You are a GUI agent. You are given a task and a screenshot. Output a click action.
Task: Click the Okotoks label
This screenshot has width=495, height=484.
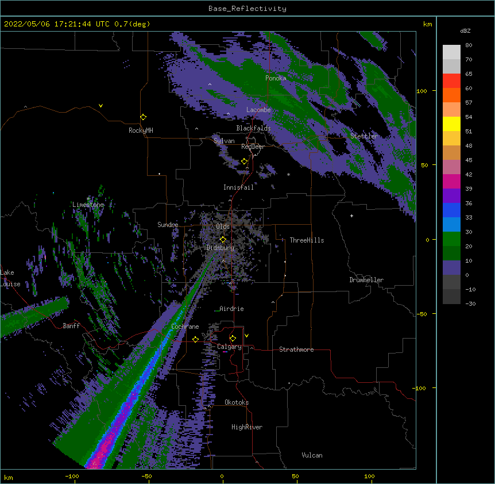pyautogui.click(x=237, y=402)
